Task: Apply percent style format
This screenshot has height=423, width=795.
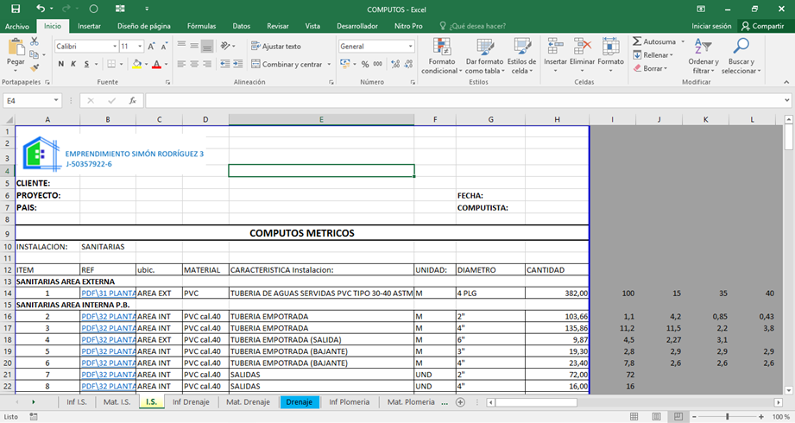Action: tap(365, 64)
